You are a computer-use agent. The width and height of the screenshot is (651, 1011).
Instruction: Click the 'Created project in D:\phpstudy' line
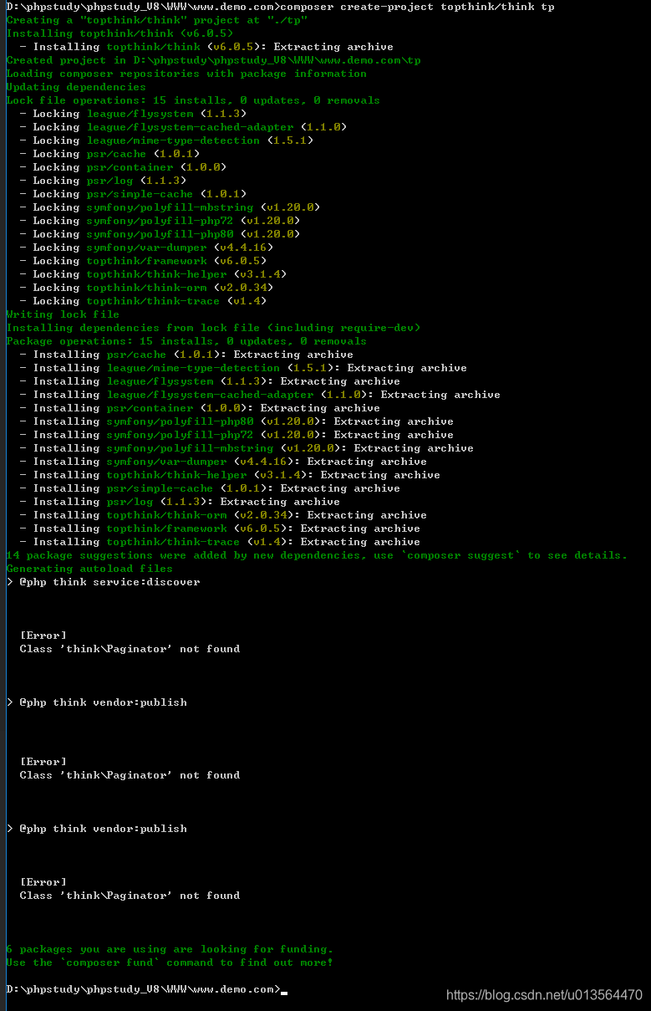213,60
